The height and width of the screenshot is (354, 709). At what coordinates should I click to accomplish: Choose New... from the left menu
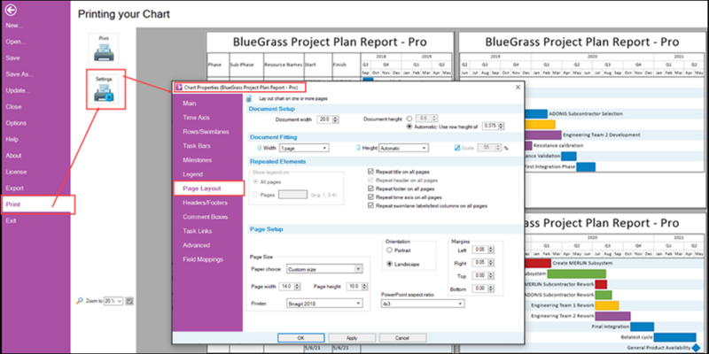point(14,26)
